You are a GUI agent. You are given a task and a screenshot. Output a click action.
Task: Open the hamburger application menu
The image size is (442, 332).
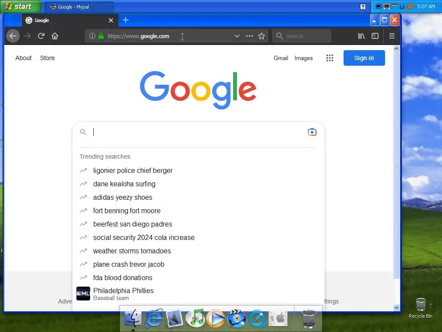392,36
